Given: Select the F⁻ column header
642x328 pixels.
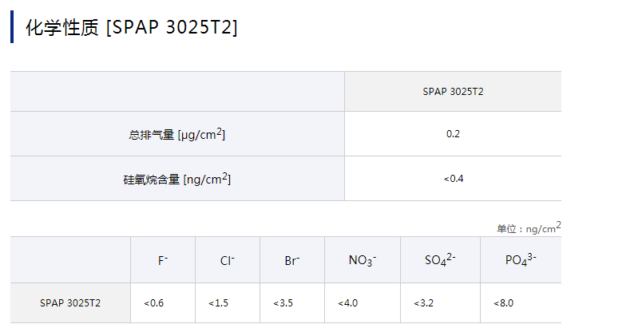Looking at the screenshot, I should click(x=163, y=260).
